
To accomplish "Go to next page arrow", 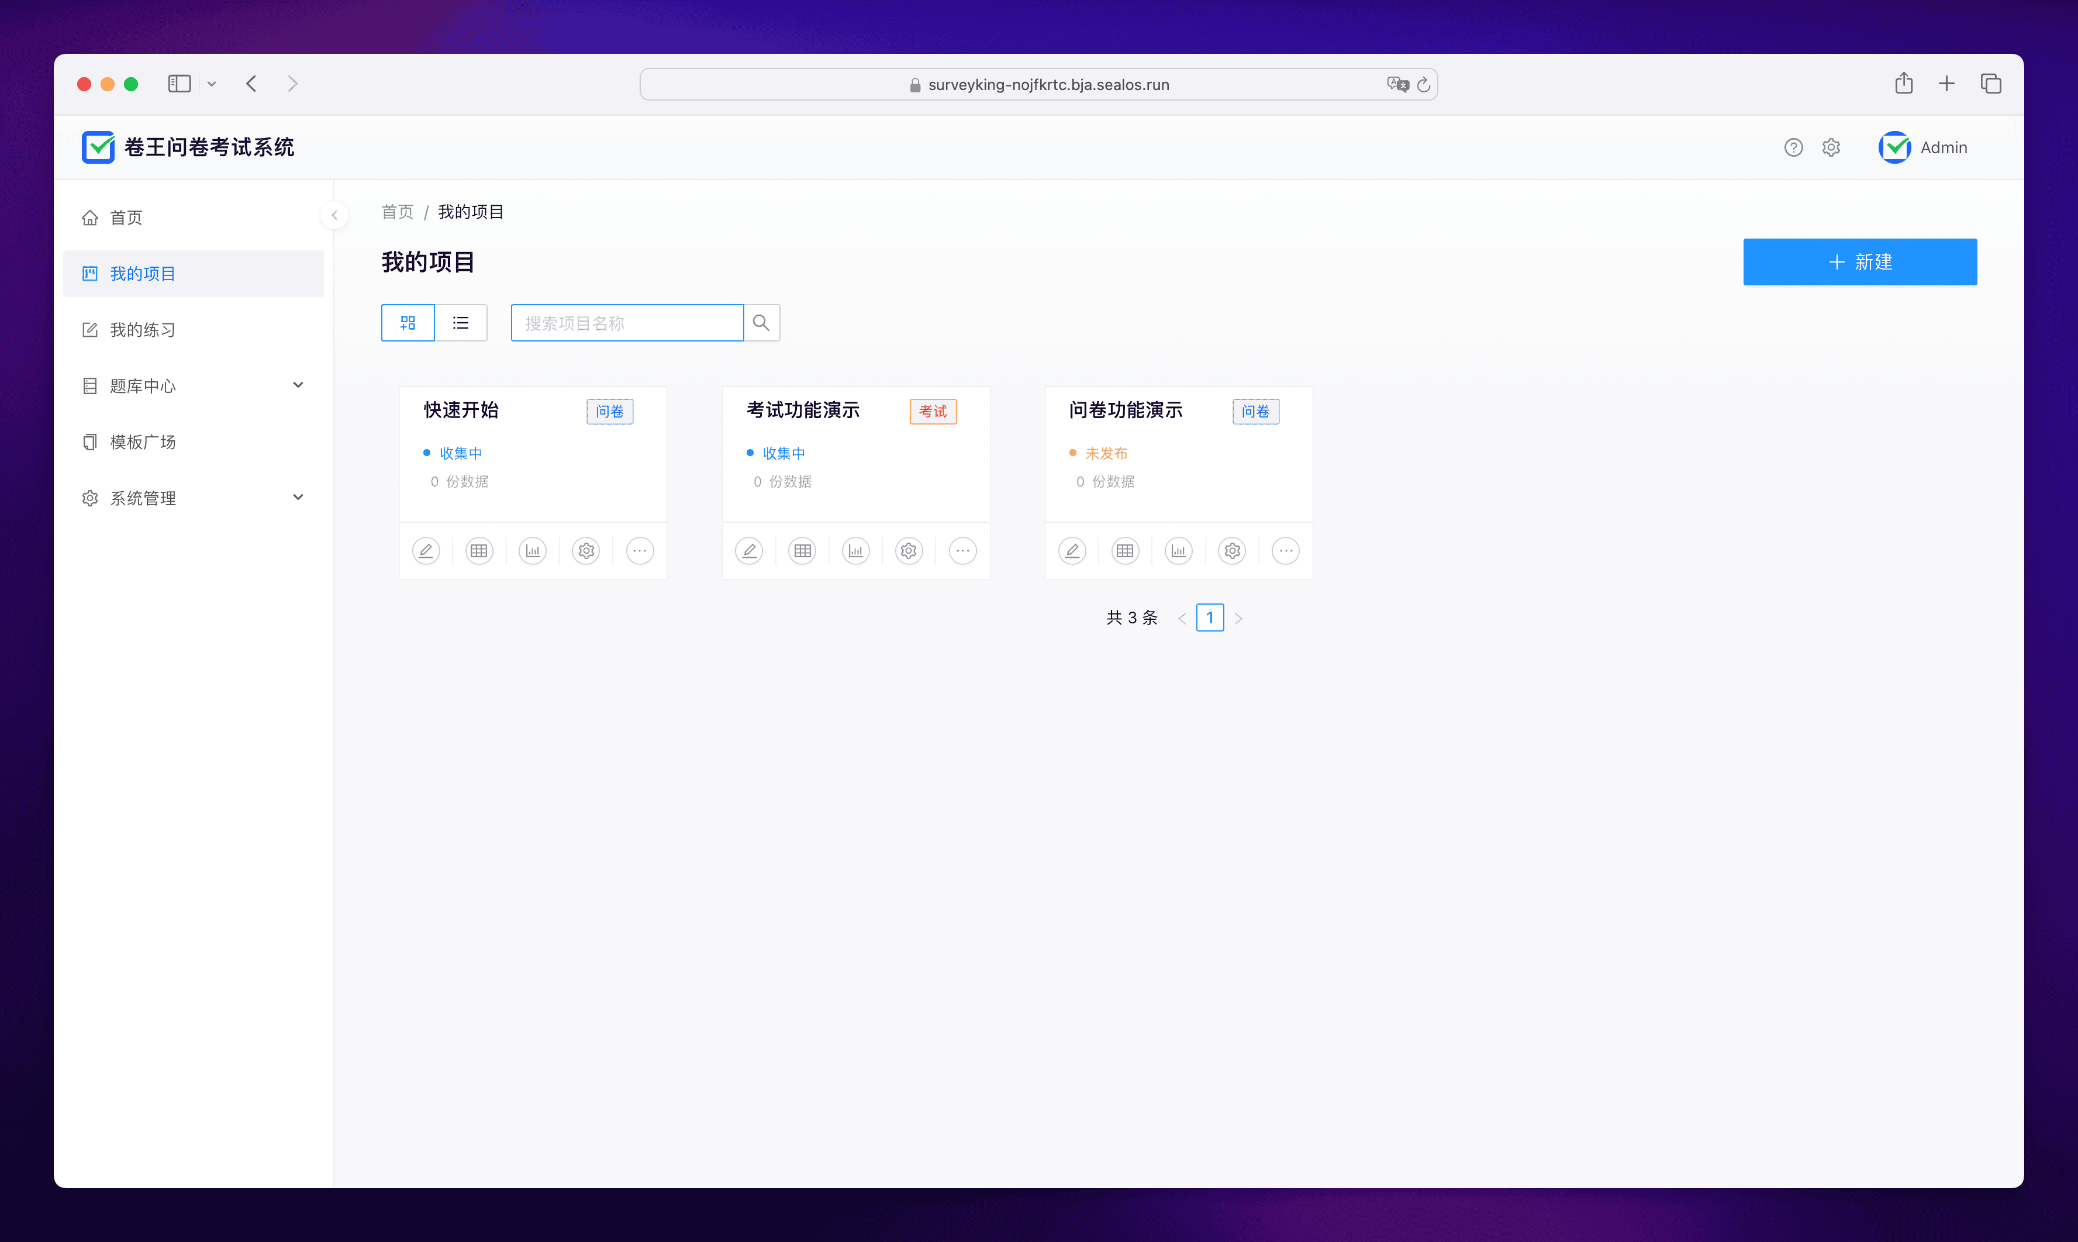I will (x=1238, y=619).
